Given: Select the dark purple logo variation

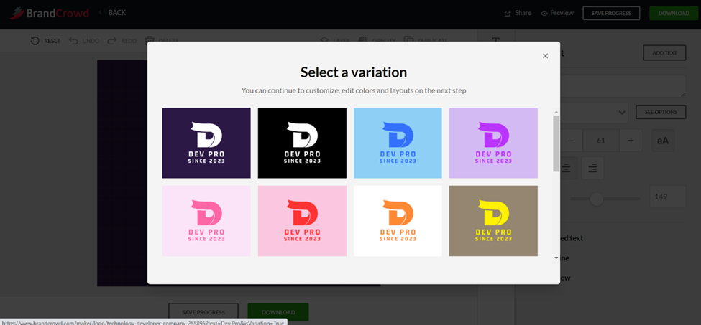Looking at the screenshot, I should [206, 143].
